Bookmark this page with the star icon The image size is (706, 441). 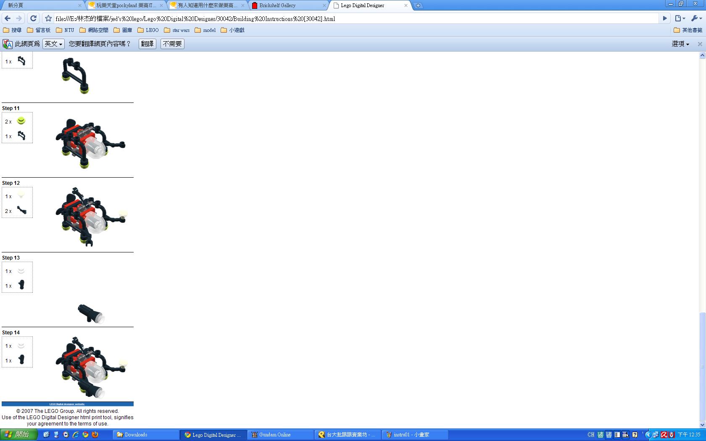point(48,18)
